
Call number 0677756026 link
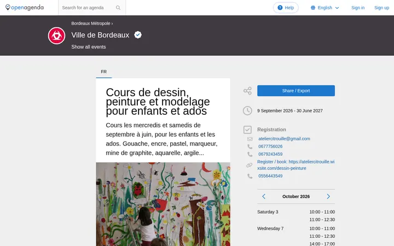270,147
